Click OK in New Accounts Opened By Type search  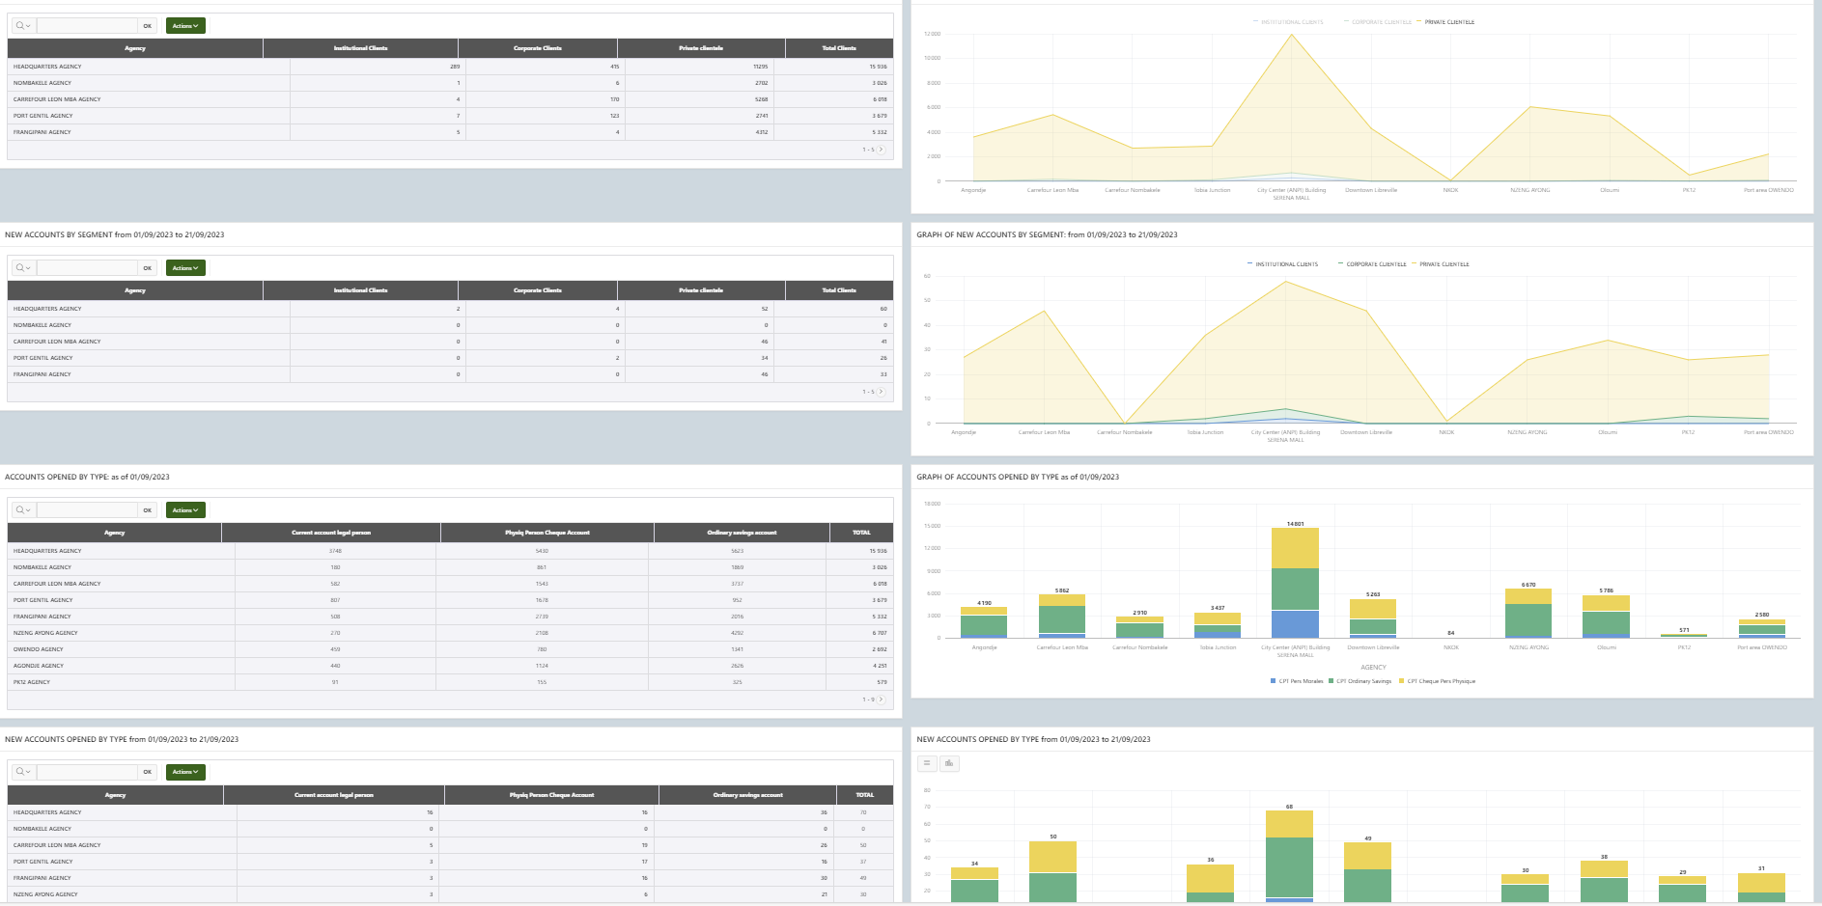pyautogui.click(x=148, y=772)
